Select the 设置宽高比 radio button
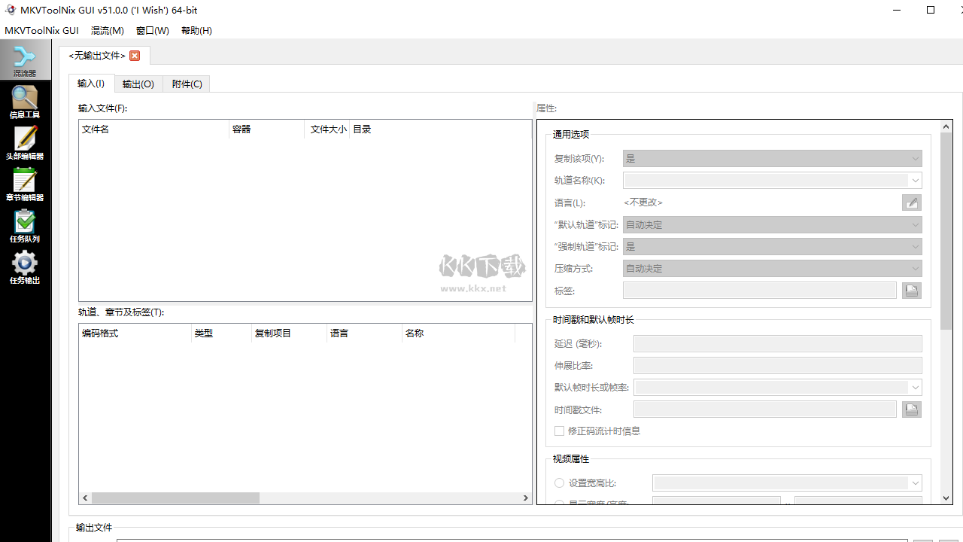The width and height of the screenshot is (963, 542). tap(559, 483)
